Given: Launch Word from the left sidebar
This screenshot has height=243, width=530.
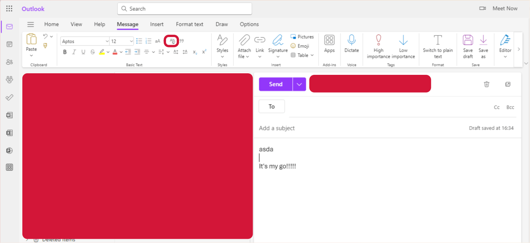Looking at the screenshot, I should 9,115.
